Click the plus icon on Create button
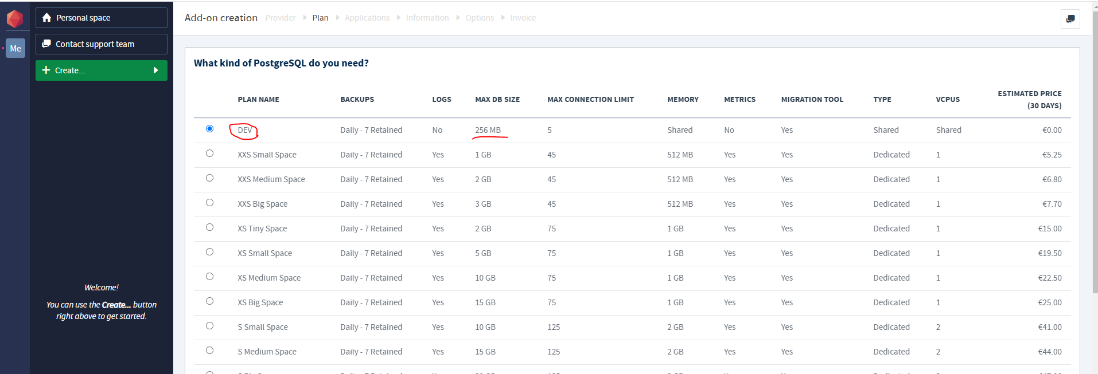 click(x=46, y=70)
